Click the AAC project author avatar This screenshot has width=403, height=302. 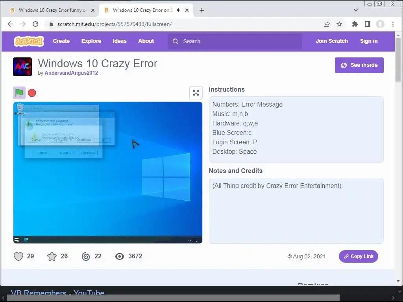click(x=22, y=67)
